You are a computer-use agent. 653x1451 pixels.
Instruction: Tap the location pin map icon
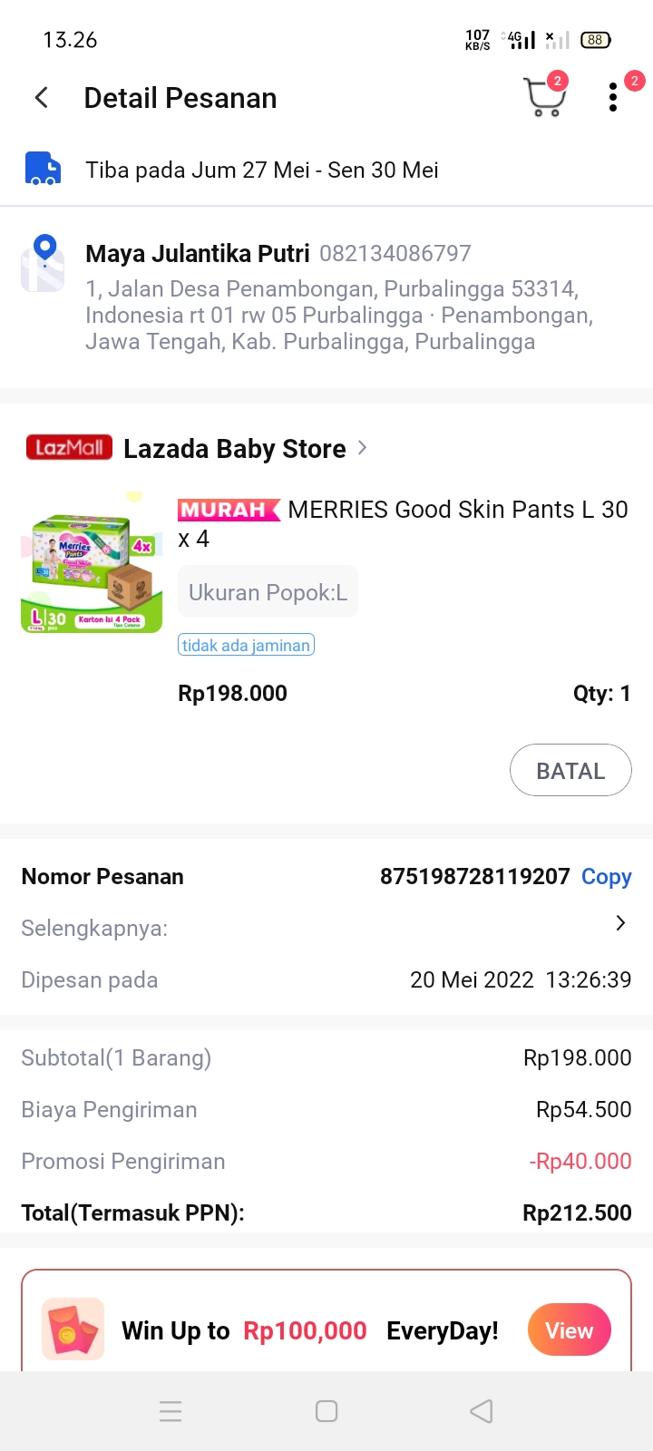pyautogui.click(x=44, y=263)
